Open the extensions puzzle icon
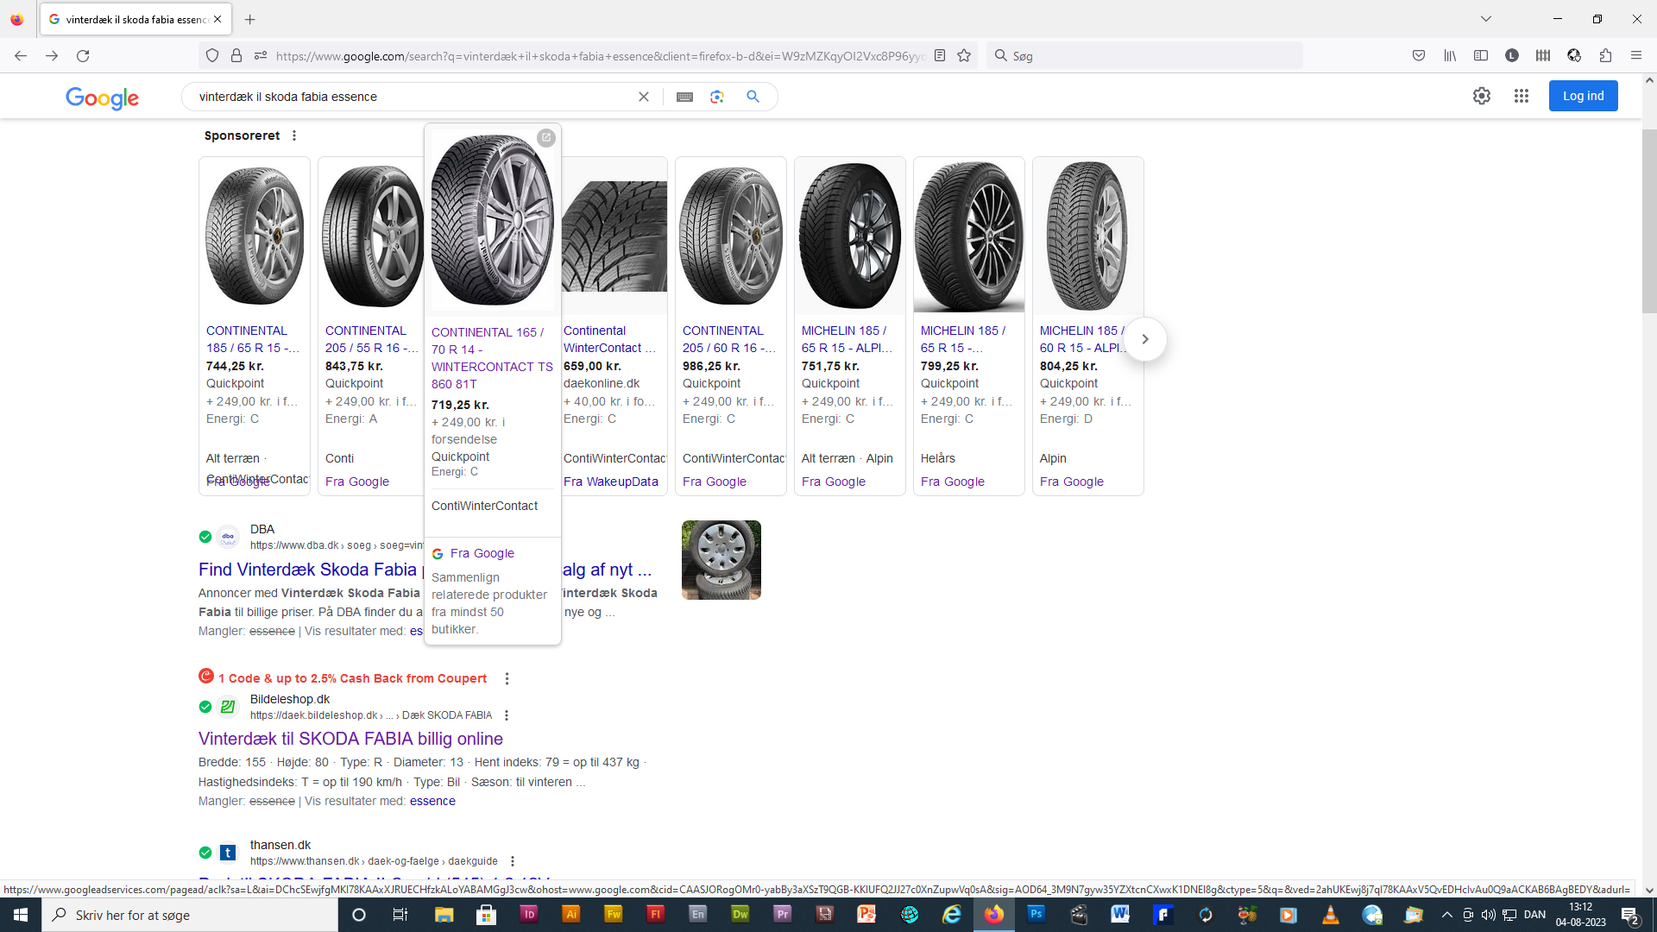Screen dimensions: 1657x932 click(1605, 56)
